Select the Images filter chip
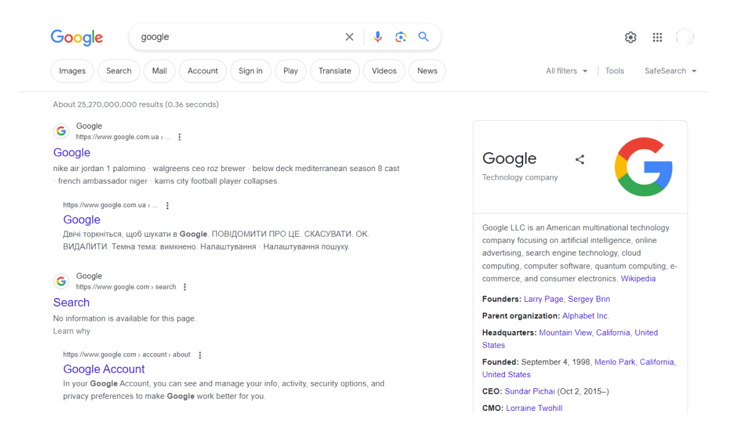Viewport: 736px width, 425px height. coord(72,71)
